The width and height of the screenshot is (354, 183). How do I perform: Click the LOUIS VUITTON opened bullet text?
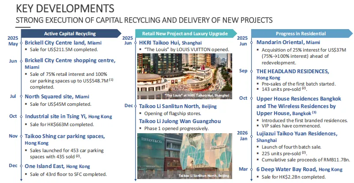point(187,50)
